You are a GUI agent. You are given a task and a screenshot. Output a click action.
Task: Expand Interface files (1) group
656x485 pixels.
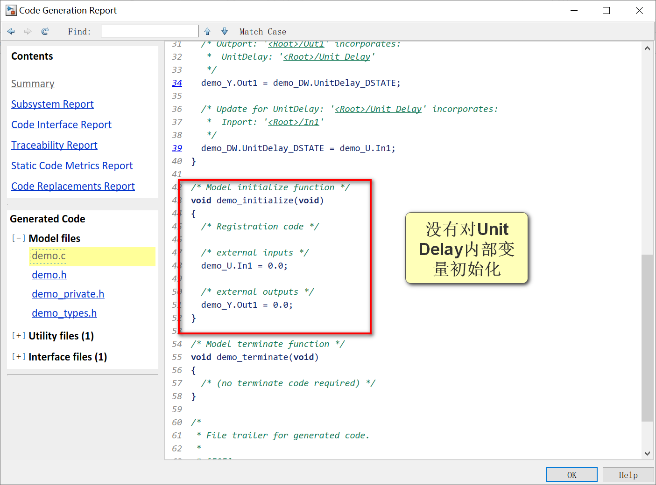(19, 357)
